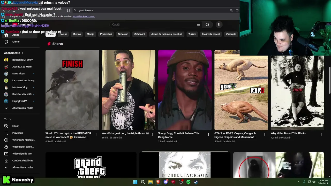The image size is (331, 186).
Task: Start voice search with the microphone icon
Action: point(219,25)
